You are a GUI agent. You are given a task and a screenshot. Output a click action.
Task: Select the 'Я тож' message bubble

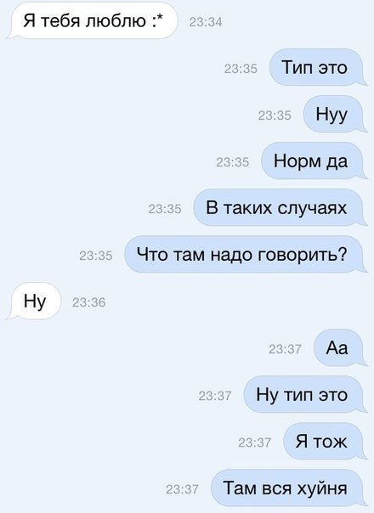325,442
